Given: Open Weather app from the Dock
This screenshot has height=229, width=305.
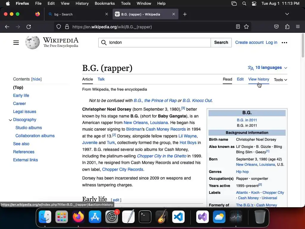Looking at the screenshot, I should coord(219,217).
